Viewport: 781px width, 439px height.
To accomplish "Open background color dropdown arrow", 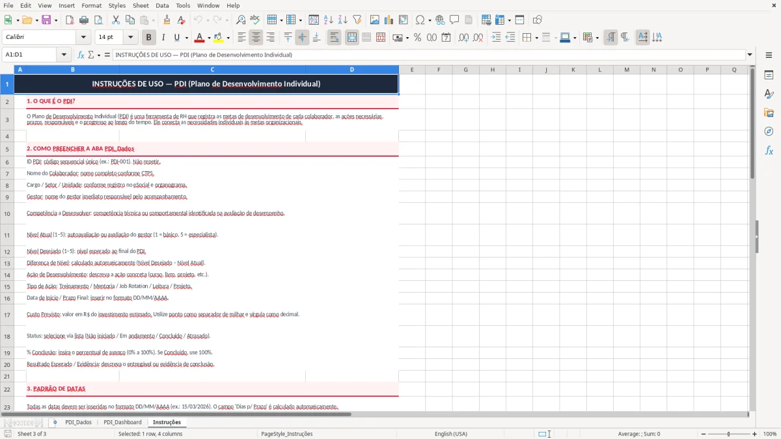I will [x=228, y=38].
